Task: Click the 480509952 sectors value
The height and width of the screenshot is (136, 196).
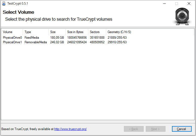Action: pos(97,42)
